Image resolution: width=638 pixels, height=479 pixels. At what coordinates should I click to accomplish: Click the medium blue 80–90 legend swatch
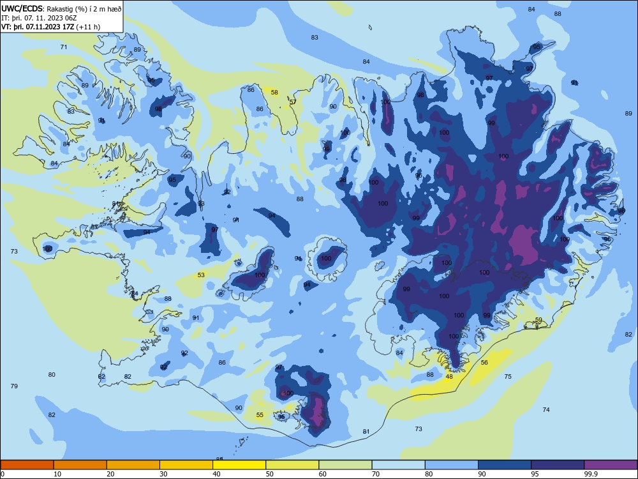(x=451, y=465)
